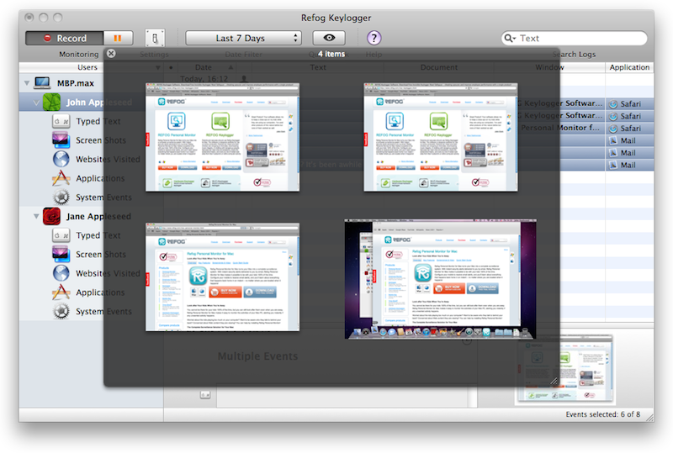Open the Last 7 Days date filter
This screenshot has width=673, height=453.
(x=243, y=38)
